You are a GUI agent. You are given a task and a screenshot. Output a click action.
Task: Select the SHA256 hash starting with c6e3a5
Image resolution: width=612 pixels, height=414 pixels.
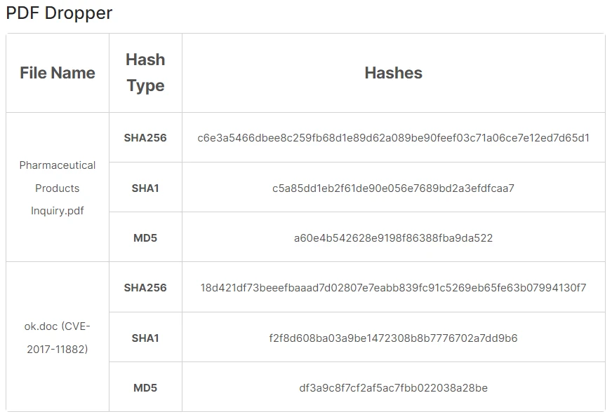393,138
